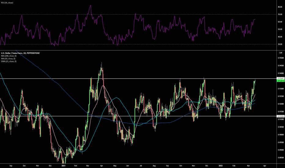Click the 0.89500 price axis label

click(280, 142)
